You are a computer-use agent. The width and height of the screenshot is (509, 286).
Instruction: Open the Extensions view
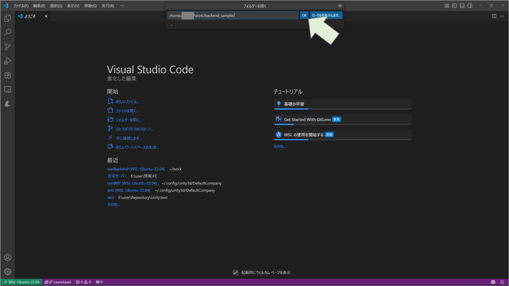click(x=7, y=75)
